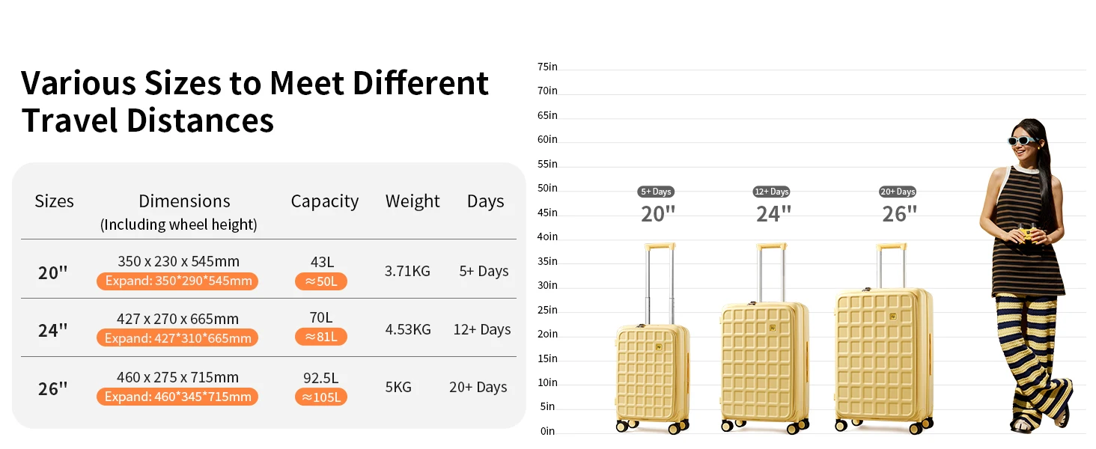
Task: Click the '75in' height chart label
Action: pyautogui.click(x=547, y=67)
